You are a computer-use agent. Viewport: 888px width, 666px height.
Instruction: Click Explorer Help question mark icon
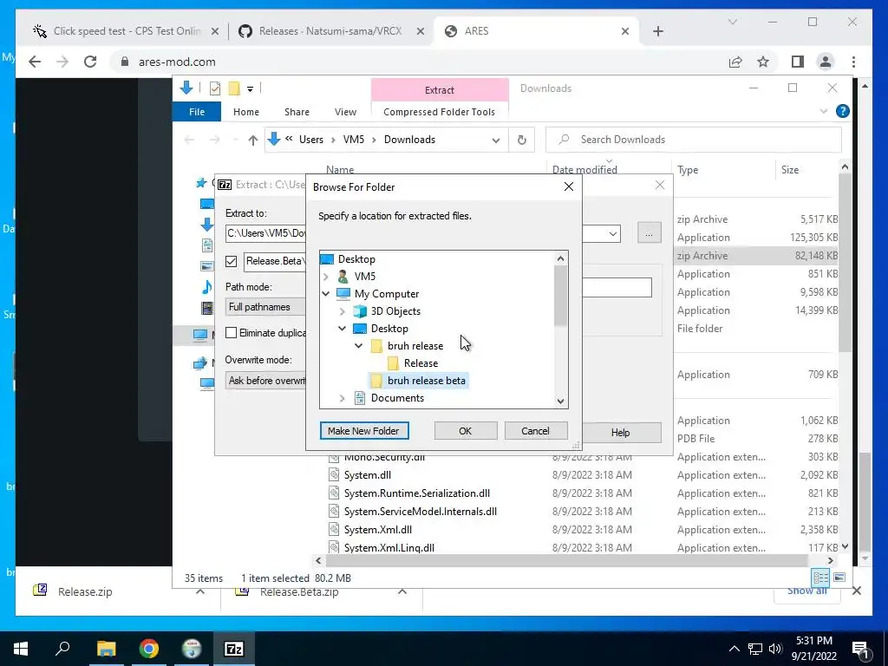click(x=843, y=111)
